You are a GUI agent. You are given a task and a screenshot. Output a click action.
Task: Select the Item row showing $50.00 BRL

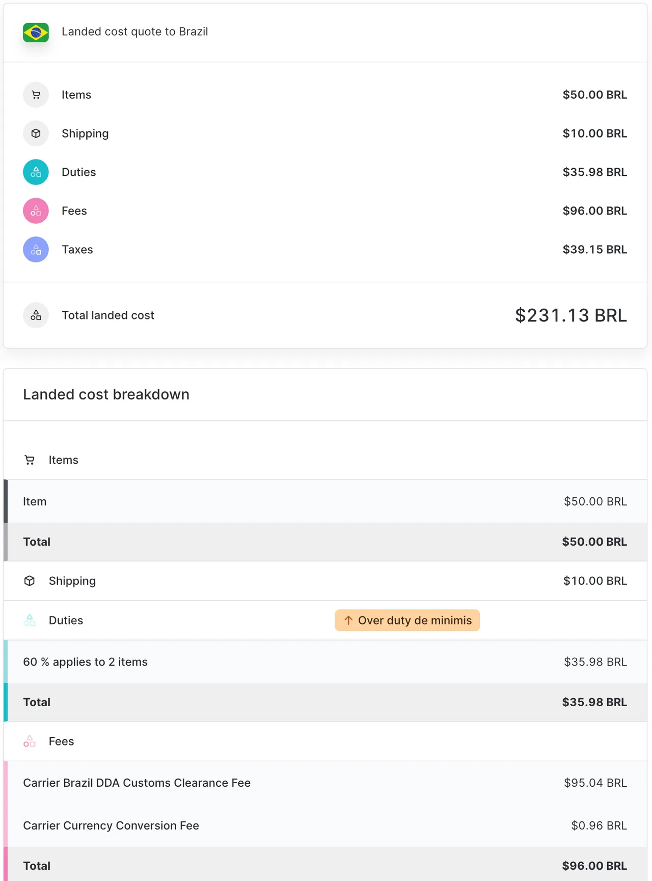[326, 501]
